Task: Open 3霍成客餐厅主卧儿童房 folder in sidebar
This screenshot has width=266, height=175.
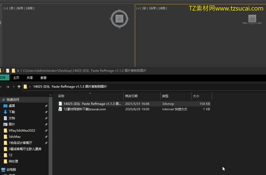Action: coord(25,149)
